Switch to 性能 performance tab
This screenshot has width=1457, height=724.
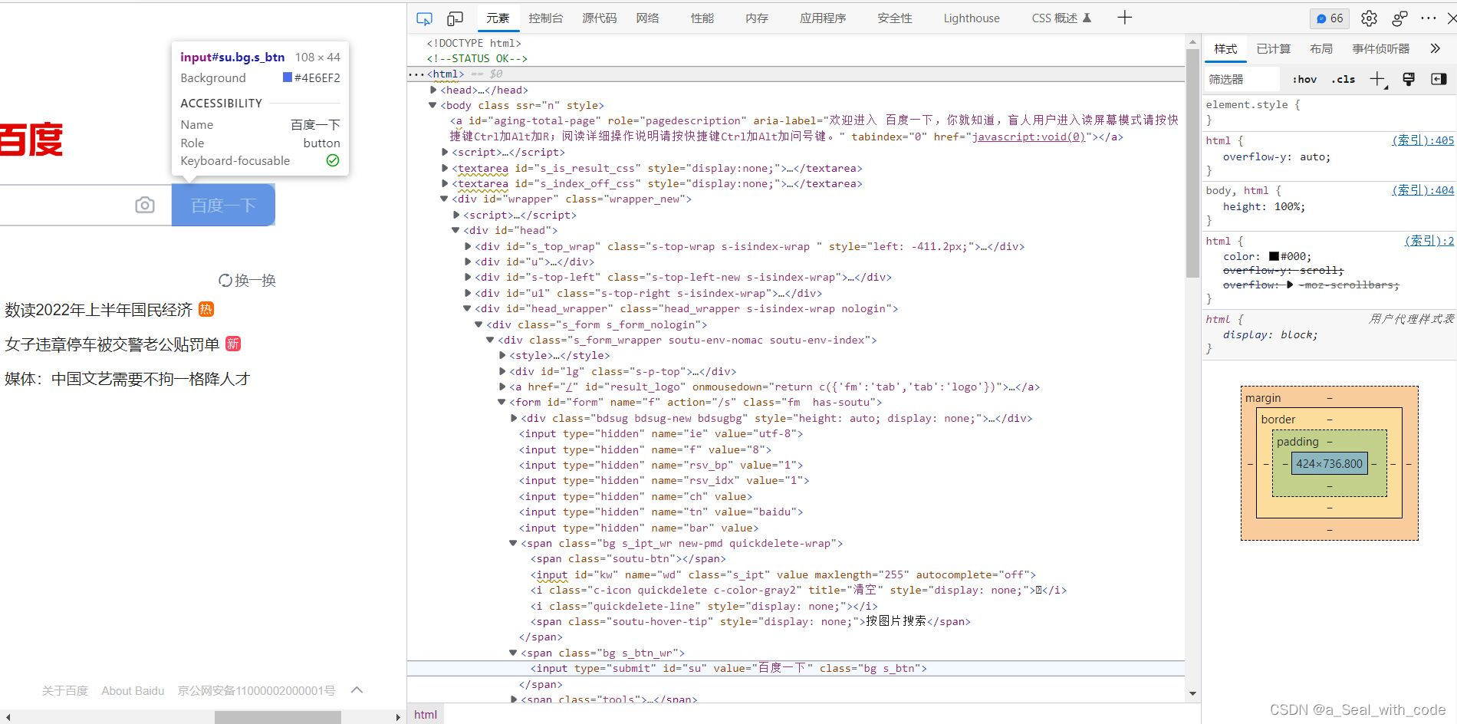[702, 18]
